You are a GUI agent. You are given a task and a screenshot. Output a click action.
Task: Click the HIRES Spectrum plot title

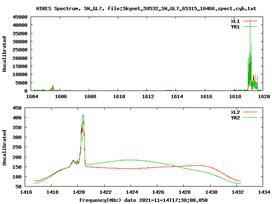point(146,8)
